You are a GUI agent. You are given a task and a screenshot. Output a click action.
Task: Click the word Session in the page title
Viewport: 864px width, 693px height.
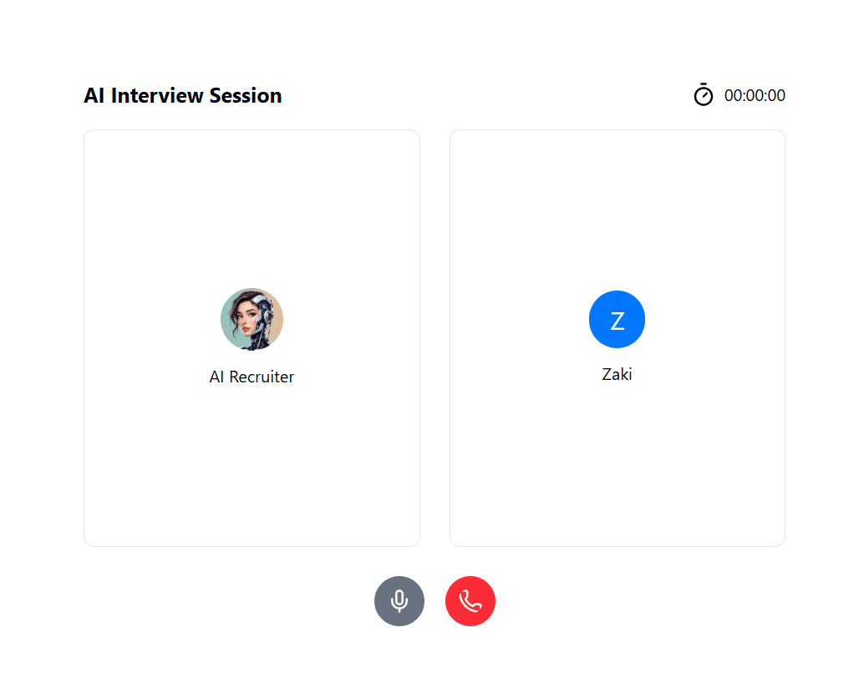tap(246, 96)
